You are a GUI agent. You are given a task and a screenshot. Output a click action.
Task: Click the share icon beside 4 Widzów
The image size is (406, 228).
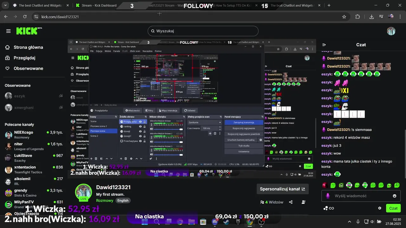(x=291, y=202)
